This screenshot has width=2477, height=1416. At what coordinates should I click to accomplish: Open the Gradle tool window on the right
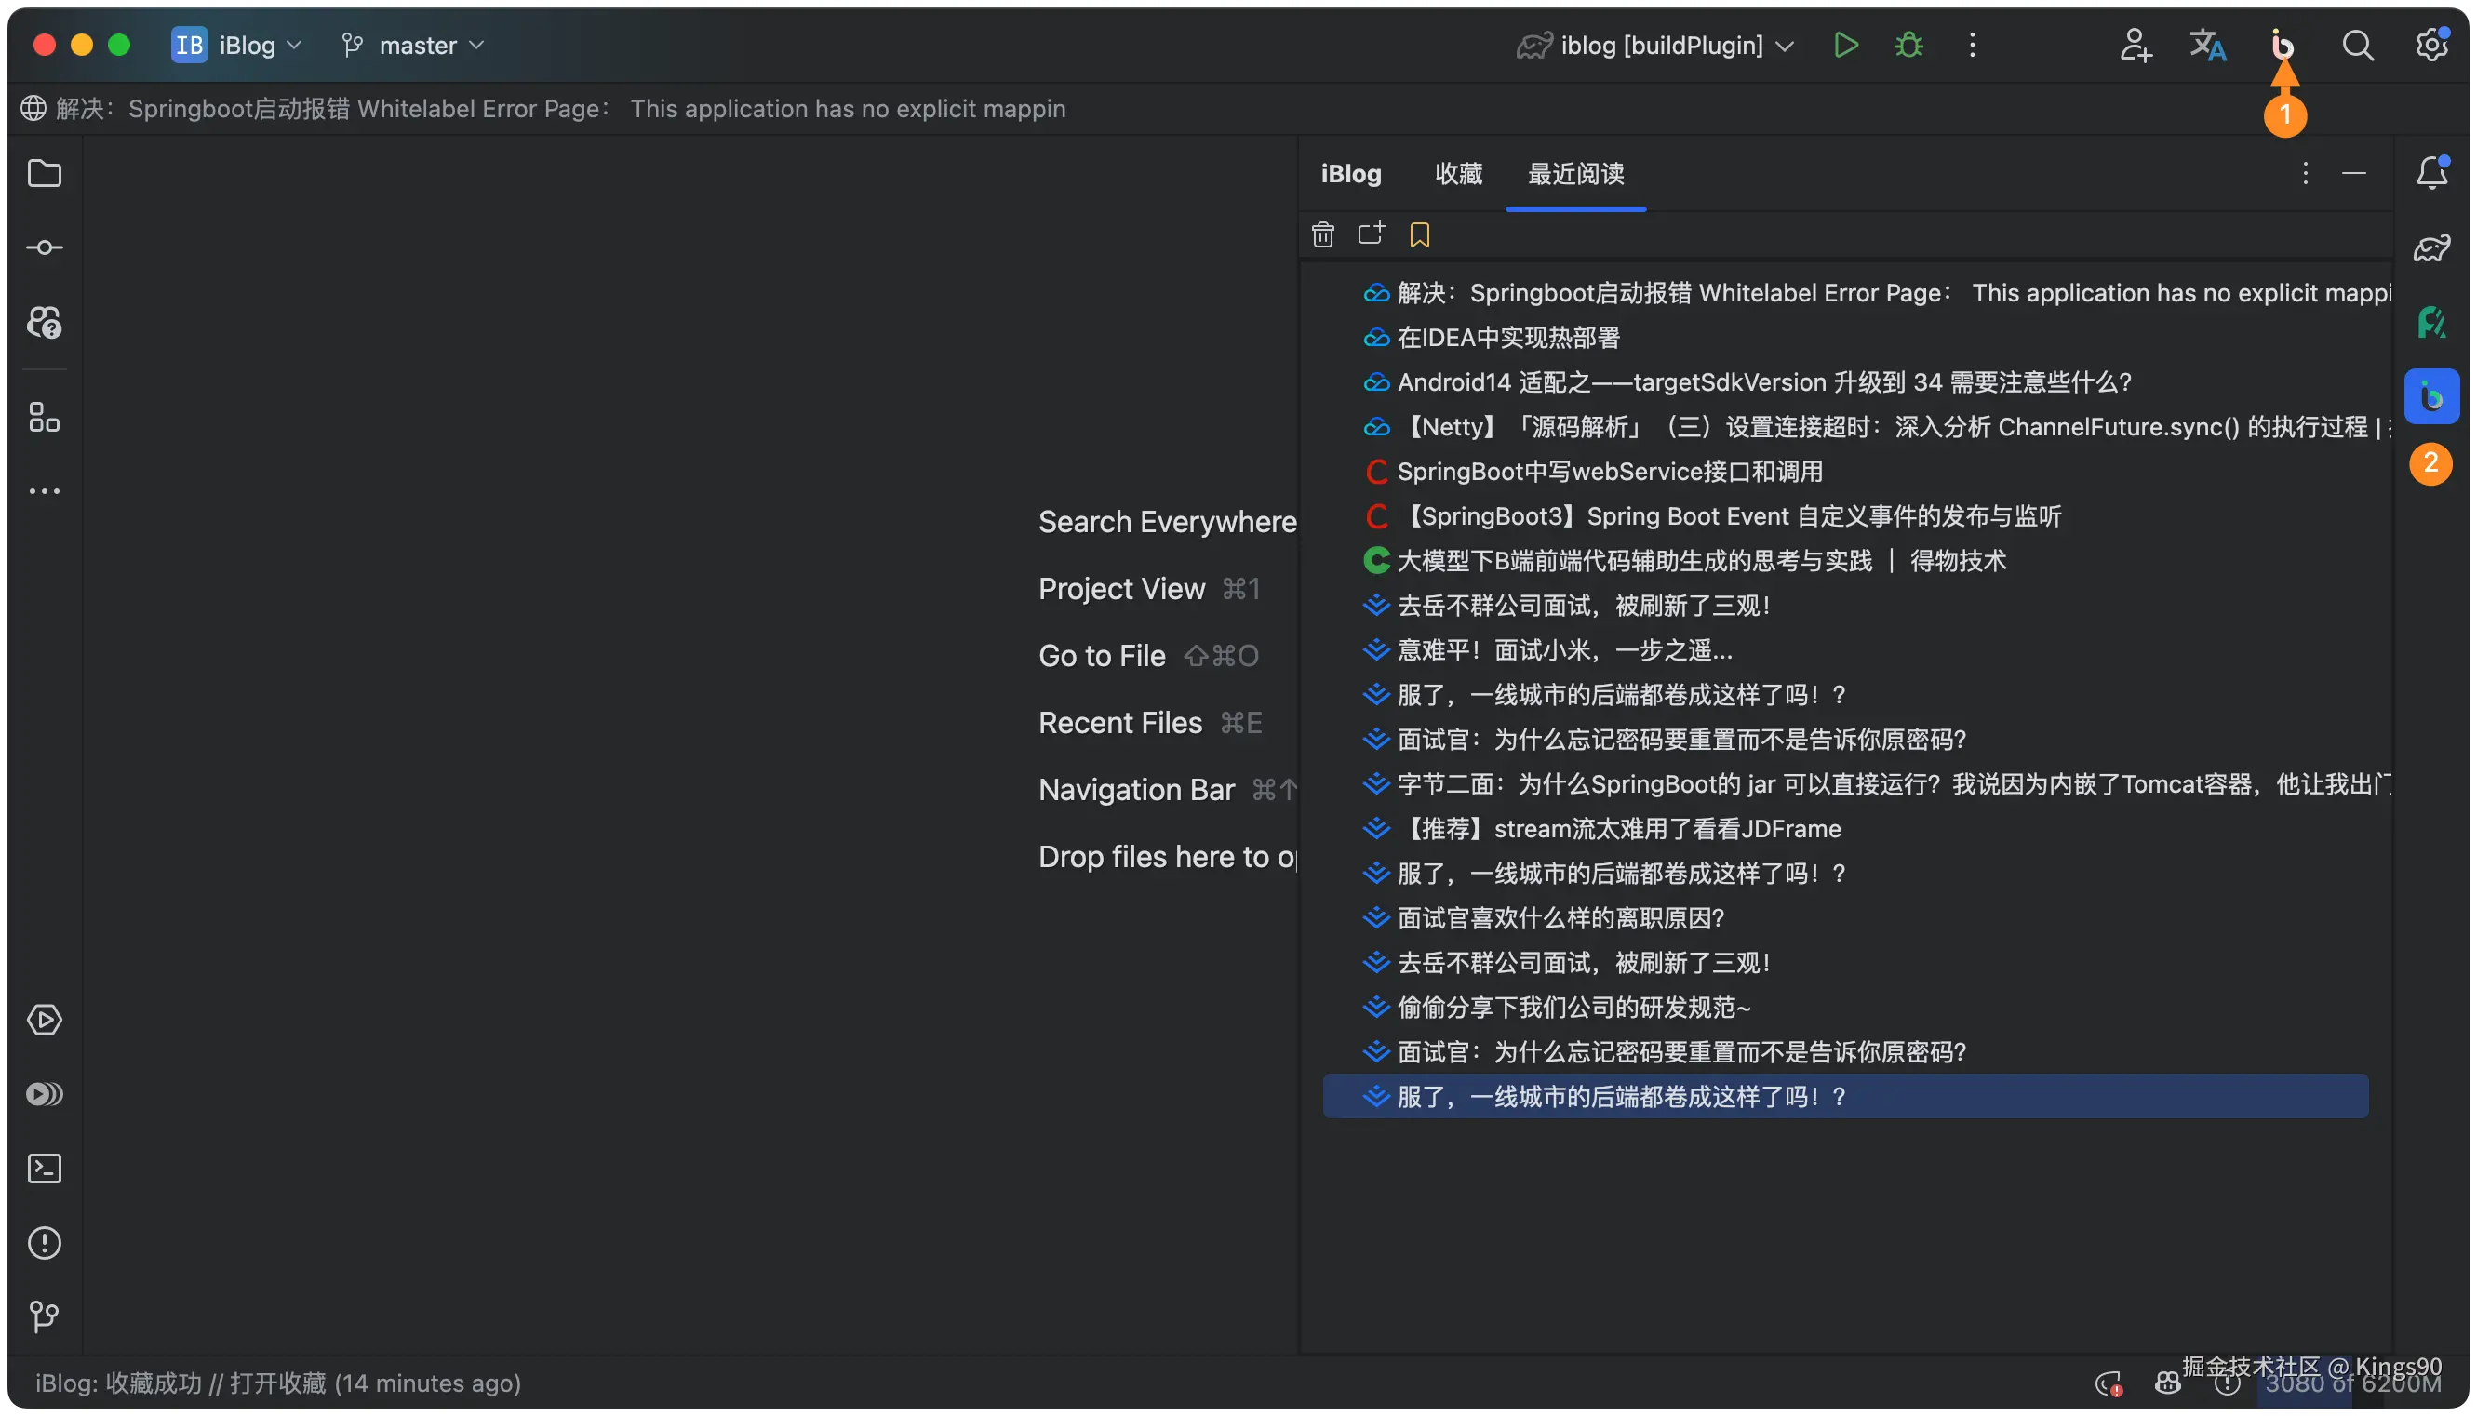[2430, 249]
